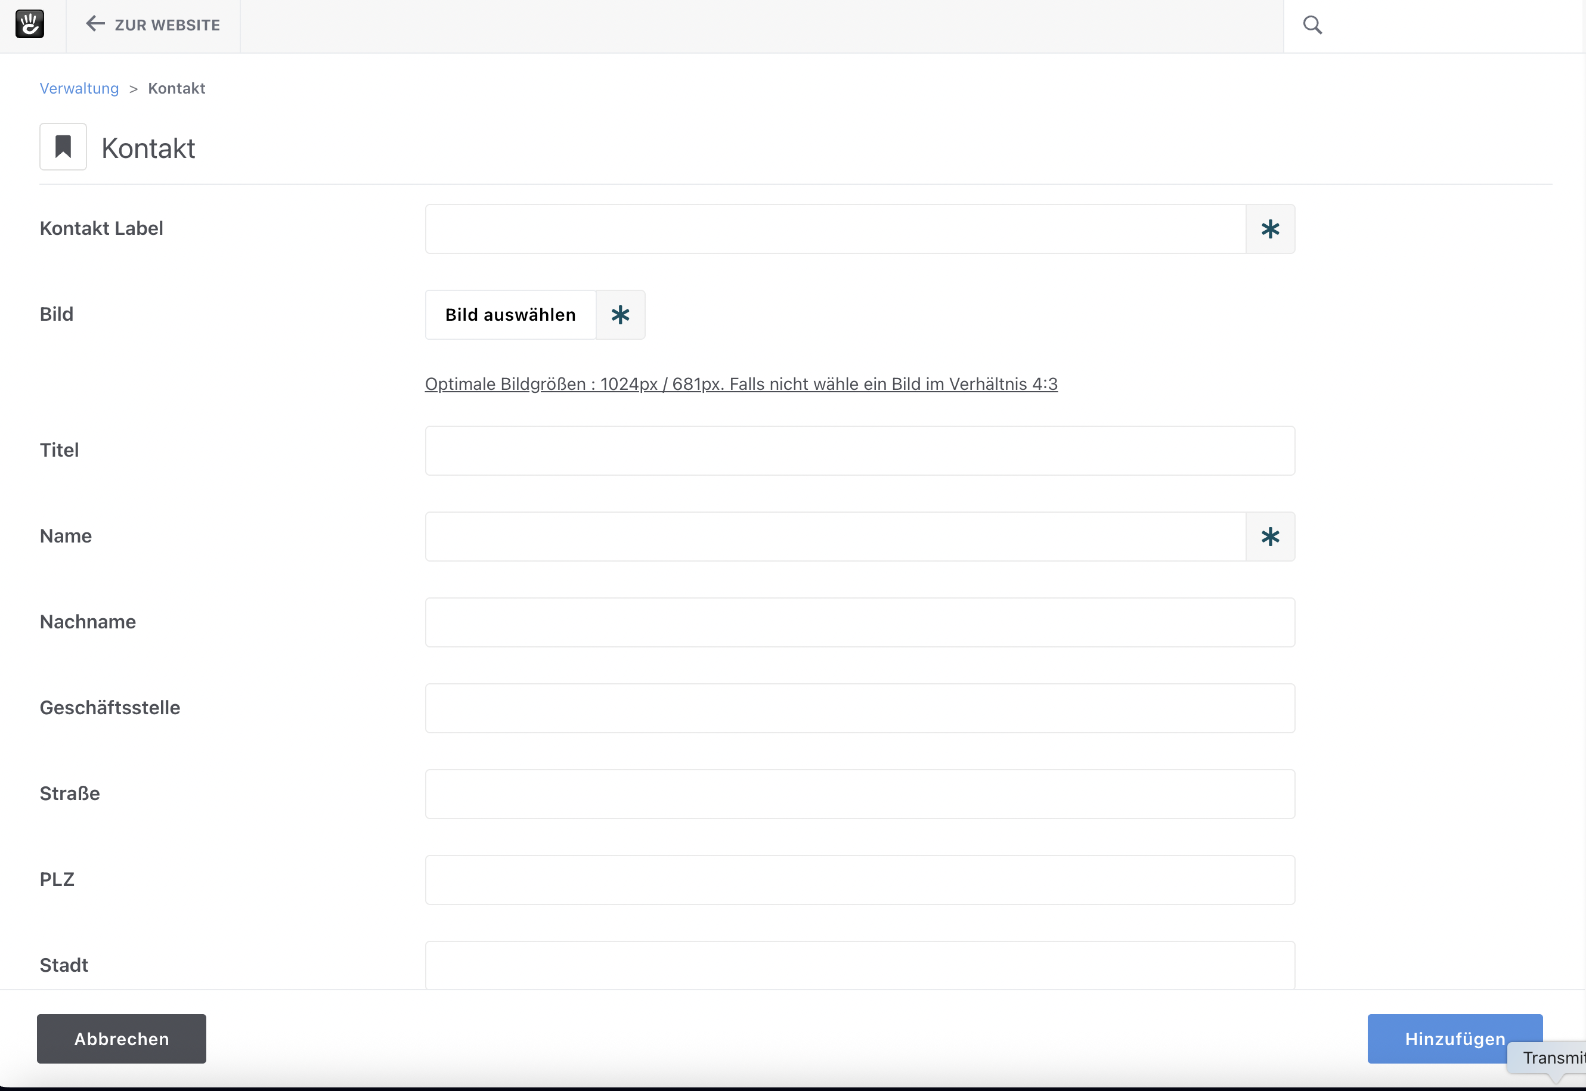Open the search magnifier icon
This screenshot has width=1586, height=1091.
coord(1312,25)
